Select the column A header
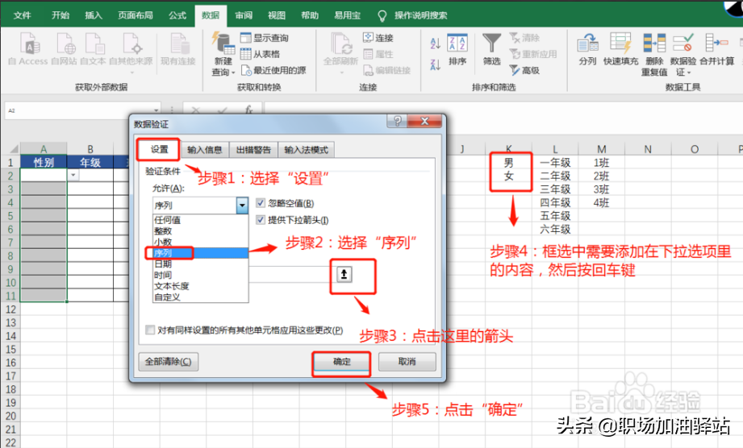The height and width of the screenshot is (448, 743). tap(43, 148)
